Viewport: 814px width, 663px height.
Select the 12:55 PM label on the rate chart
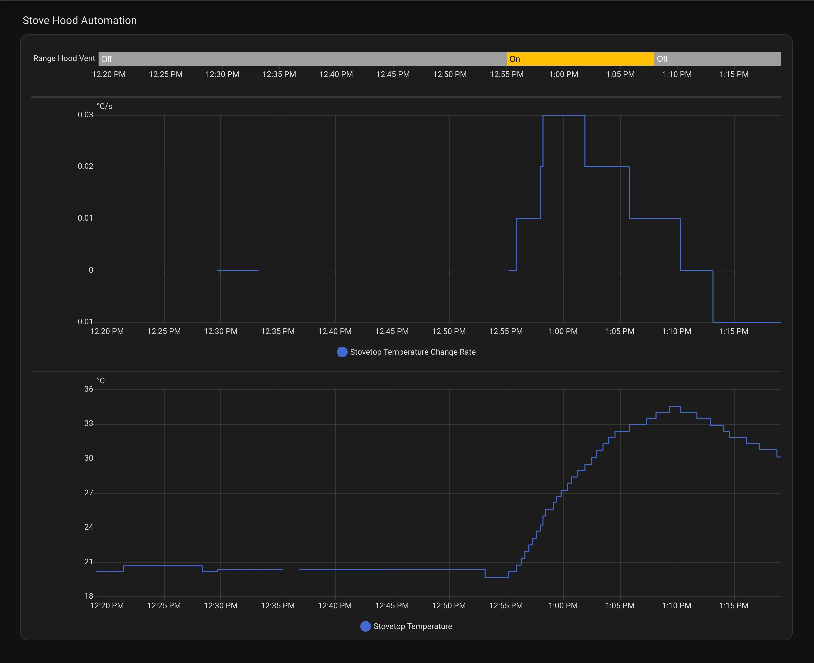(506, 331)
